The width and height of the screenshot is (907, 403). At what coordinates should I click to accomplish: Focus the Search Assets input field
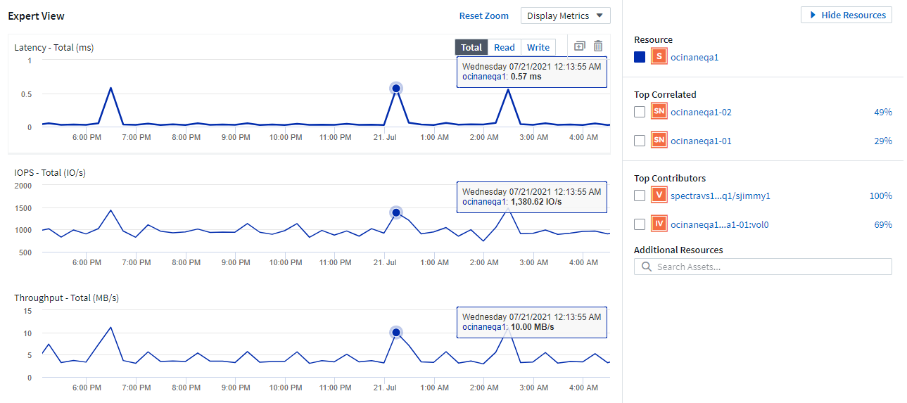[770, 267]
